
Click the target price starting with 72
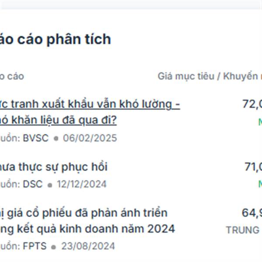(x=252, y=104)
